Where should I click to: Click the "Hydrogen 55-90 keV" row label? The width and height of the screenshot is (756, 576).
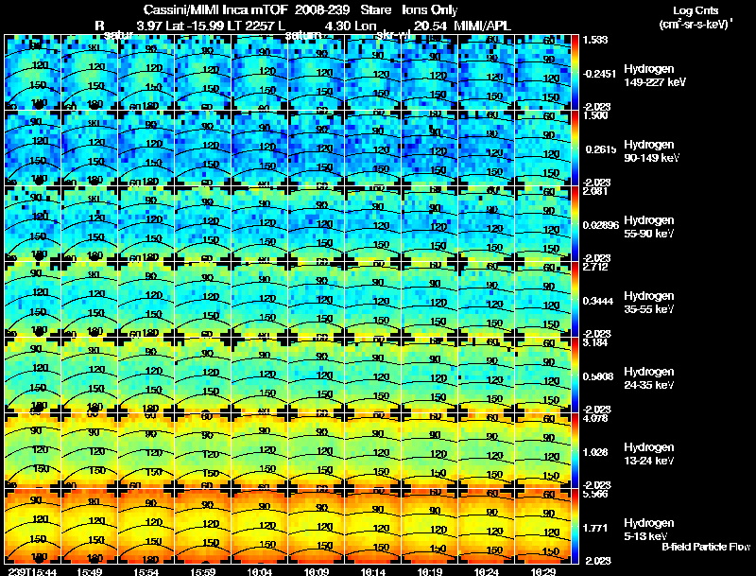(x=649, y=227)
